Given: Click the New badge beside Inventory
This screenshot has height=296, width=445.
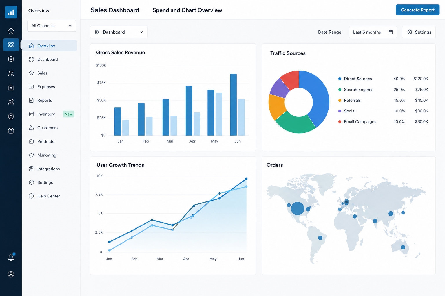Looking at the screenshot, I should (x=69, y=114).
